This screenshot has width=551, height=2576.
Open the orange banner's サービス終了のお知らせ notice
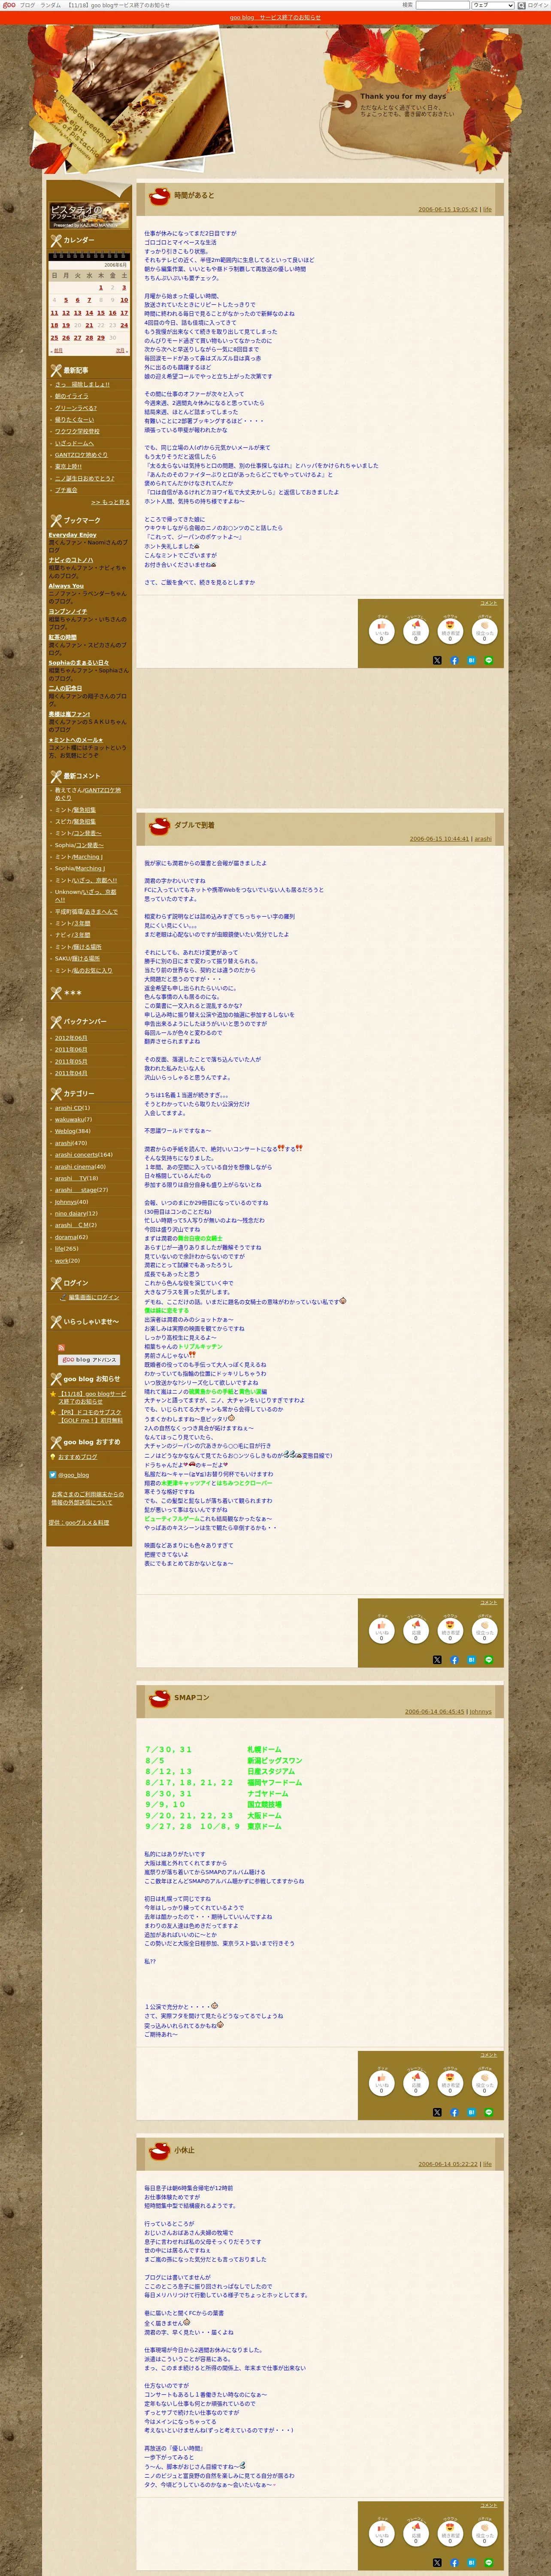[x=275, y=17]
